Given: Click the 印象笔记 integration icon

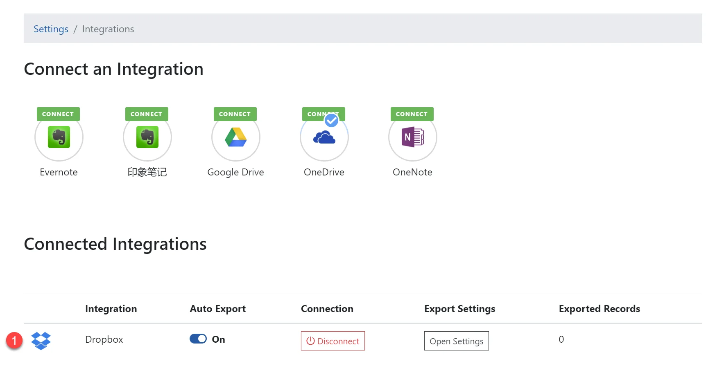Looking at the screenshot, I should click(x=147, y=137).
